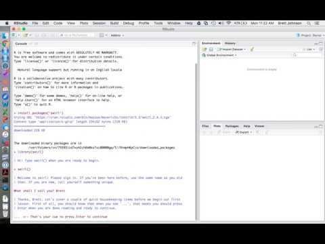
Task: Open the Window menu
Action: [174, 23]
